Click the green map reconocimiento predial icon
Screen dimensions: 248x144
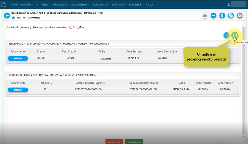(235, 35)
